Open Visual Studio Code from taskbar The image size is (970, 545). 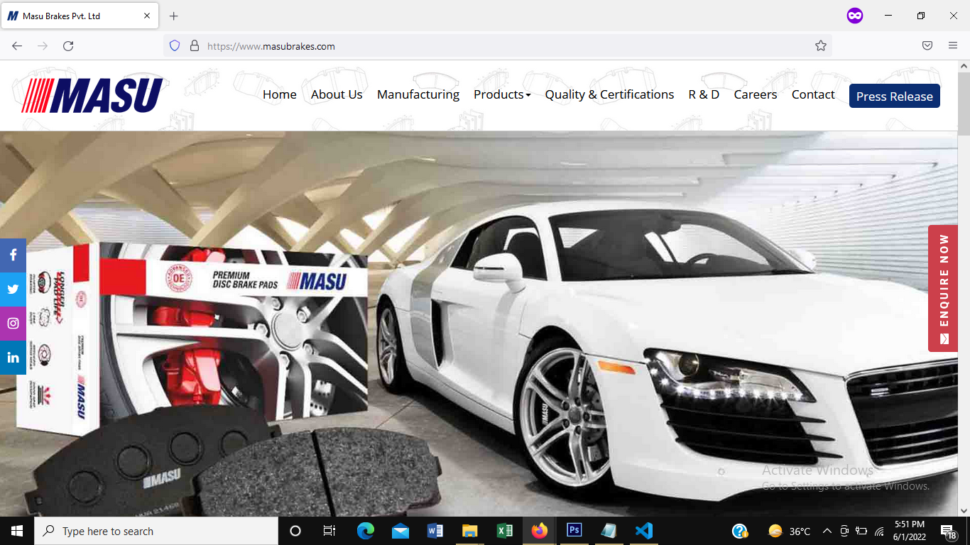click(644, 531)
